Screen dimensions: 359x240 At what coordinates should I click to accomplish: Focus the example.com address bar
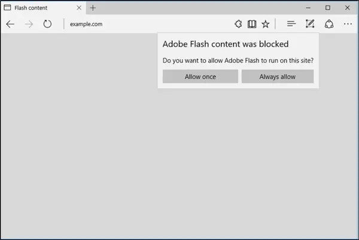[x=147, y=24]
